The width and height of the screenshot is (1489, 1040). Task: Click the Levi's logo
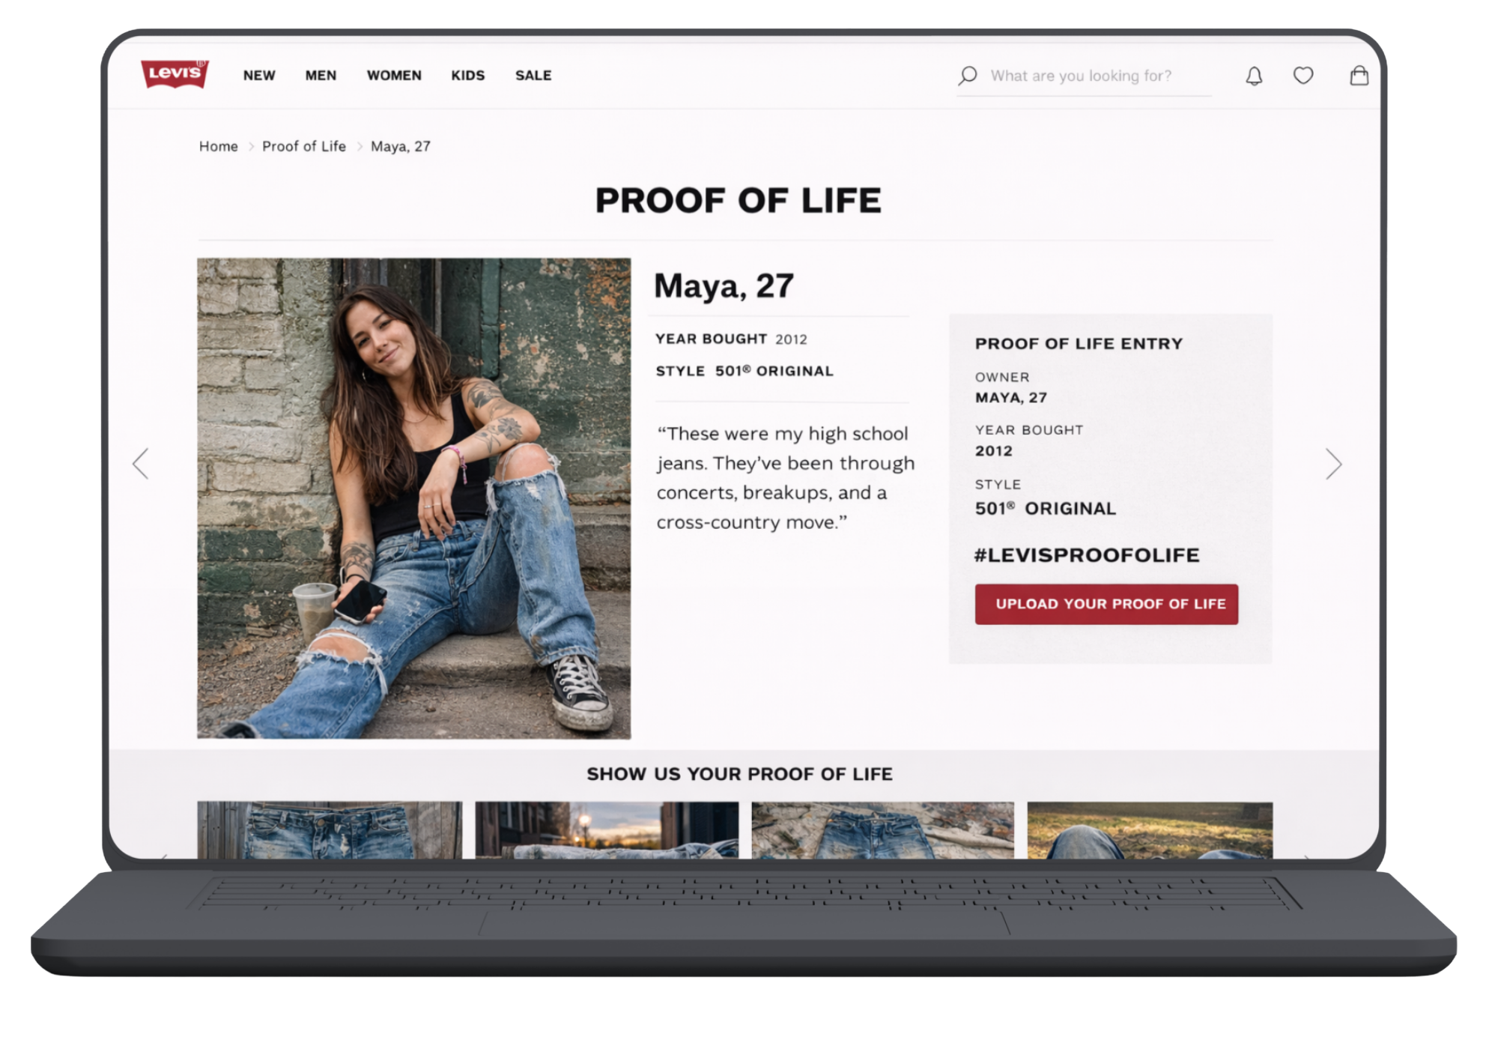click(x=175, y=73)
